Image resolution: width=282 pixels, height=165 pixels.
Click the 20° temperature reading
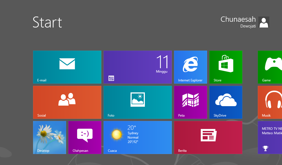coord(132,128)
